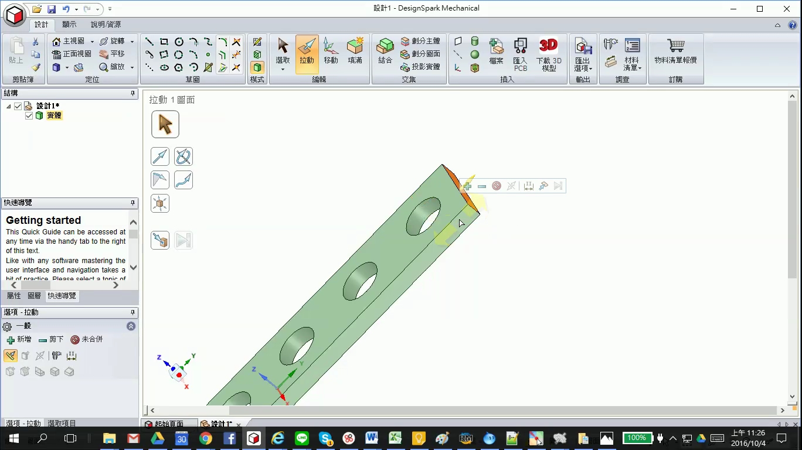This screenshot has height=450, width=802.
Task: Click 匯入 PCB import icon
Action: [x=521, y=54]
